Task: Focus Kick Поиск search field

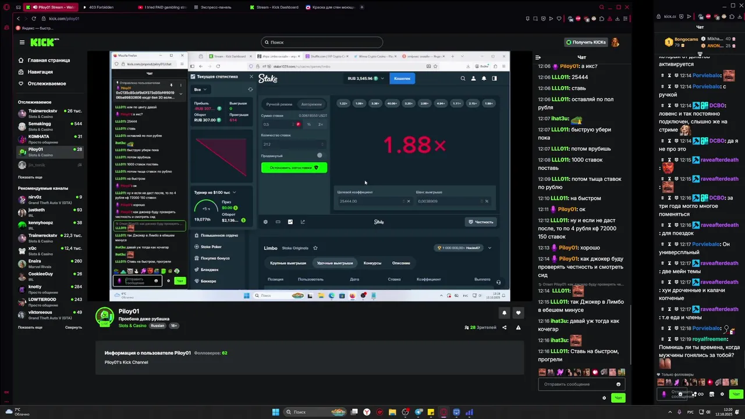Action: (322, 42)
